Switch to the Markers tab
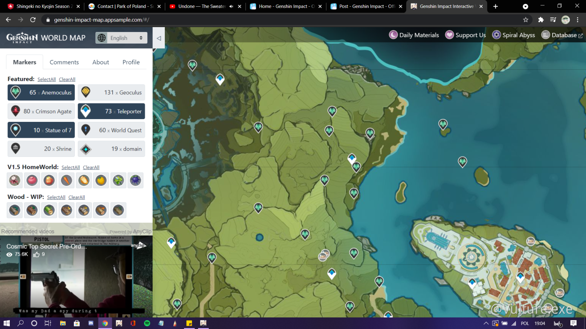Screen dimensions: 586x329 [x=24, y=62]
